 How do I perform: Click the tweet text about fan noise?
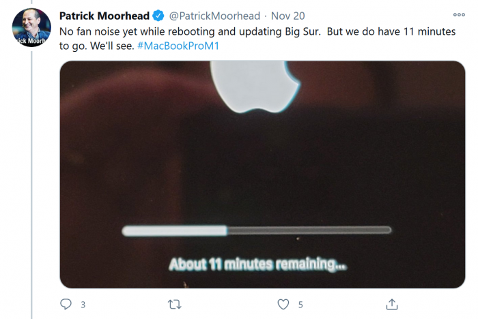pyautogui.click(x=205, y=31)
